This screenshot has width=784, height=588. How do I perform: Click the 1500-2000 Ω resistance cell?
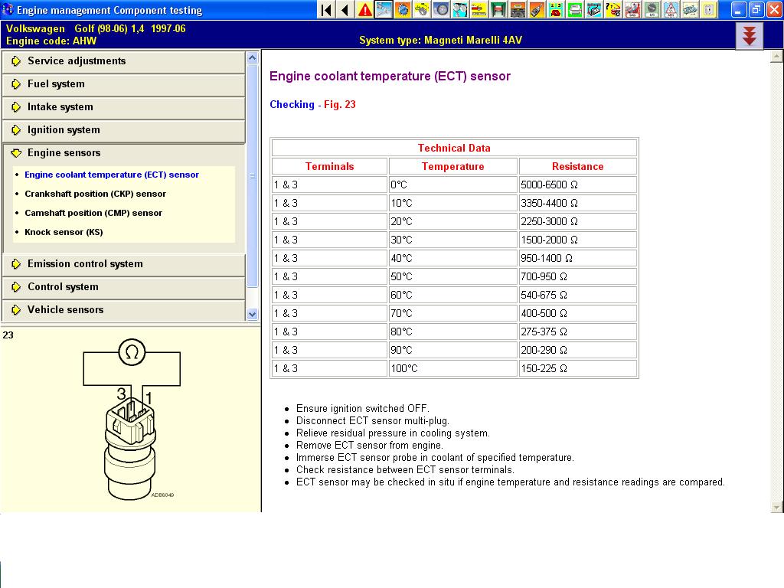577,240
